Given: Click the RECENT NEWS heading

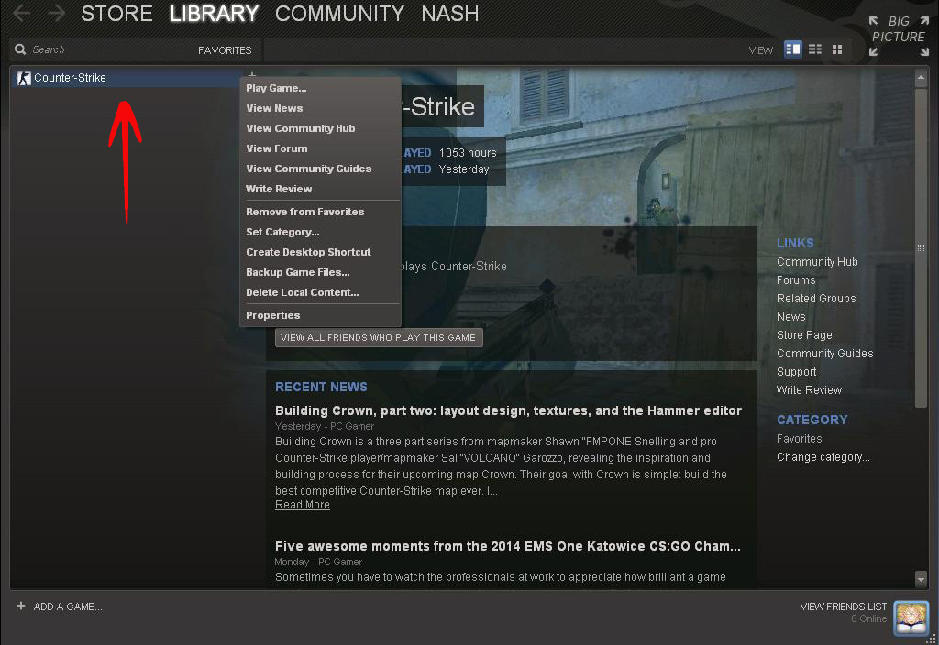Looking at the screenshot, I should pyautogui.click(x=322, y=388).
